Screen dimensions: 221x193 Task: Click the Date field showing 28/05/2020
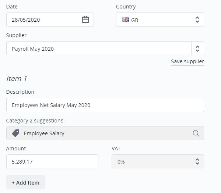[50, 20]
